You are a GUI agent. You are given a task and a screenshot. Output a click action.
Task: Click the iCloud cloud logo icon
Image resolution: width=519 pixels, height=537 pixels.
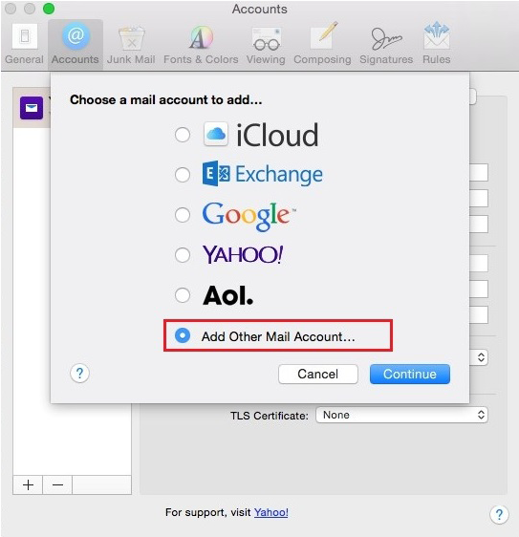click(x=215, y=134)
